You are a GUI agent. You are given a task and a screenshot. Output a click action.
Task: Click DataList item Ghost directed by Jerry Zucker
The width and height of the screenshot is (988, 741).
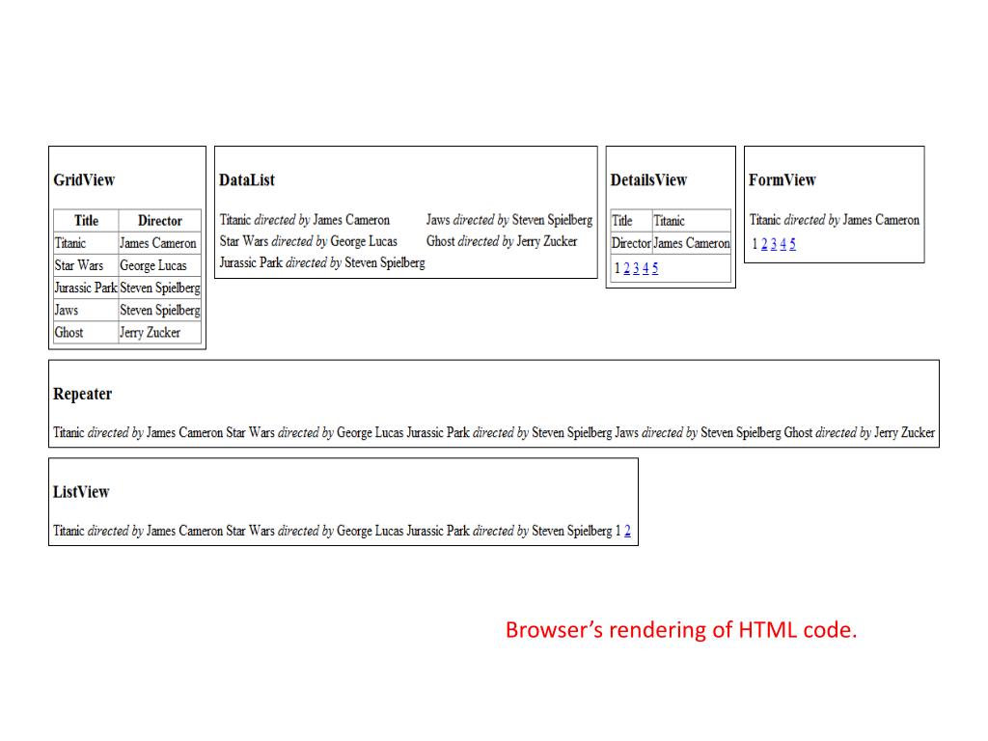[502, 241]
